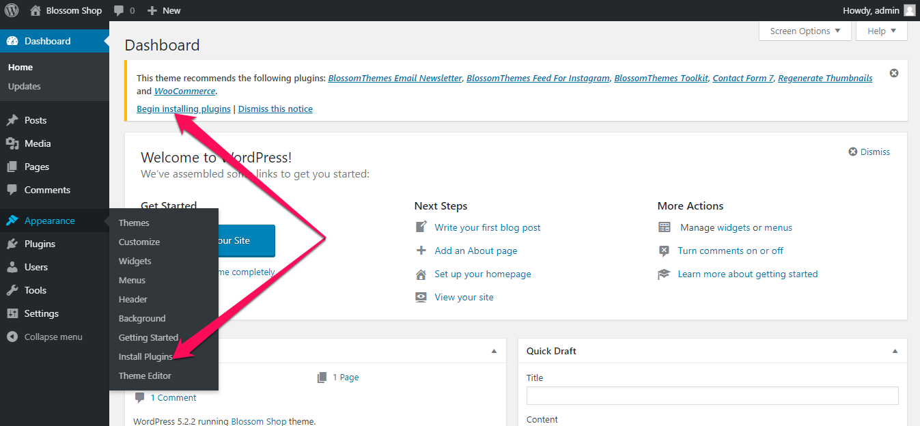Click the View your site link
The image size is (920, 426).
point(464,297)
